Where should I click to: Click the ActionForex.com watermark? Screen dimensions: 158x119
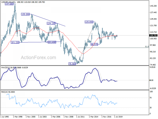pyautogui.click(x=38, y=58)
